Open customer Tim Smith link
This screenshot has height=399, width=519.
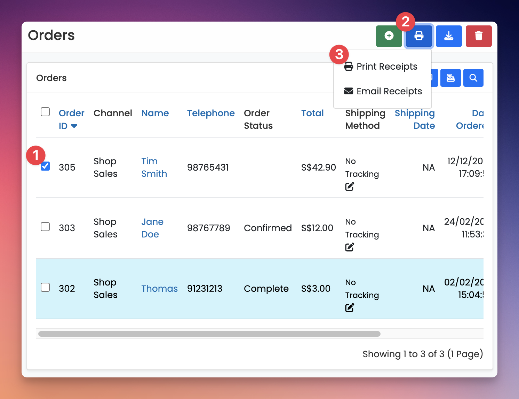154,167
